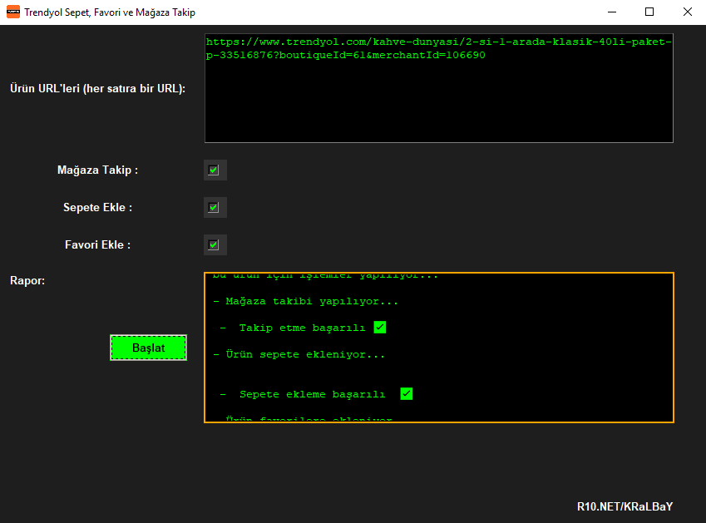
Task: Focus the product URL text area
Action: click(x=438, y=88)
